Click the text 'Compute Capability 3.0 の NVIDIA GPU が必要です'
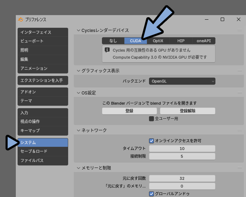 [160, 57]
